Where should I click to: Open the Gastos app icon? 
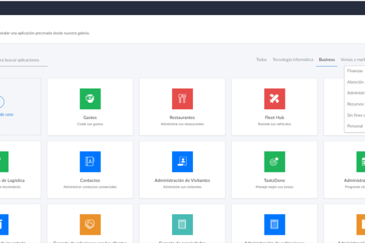tap(90, 99)
